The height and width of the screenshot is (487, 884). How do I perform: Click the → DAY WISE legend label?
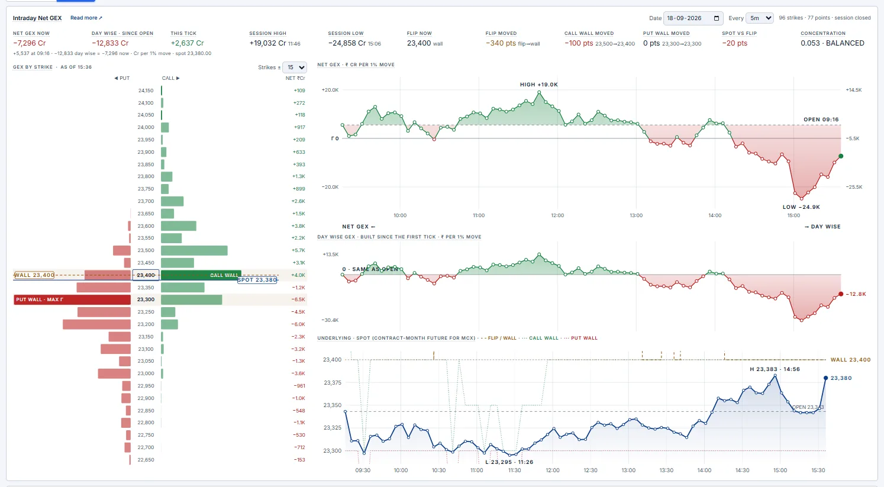pyautogui.click(x=823, y=227)
